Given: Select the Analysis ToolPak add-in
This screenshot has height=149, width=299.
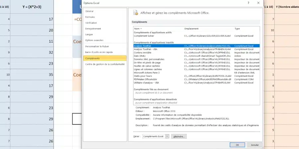Looking at the screenshot, I should 197,46.
